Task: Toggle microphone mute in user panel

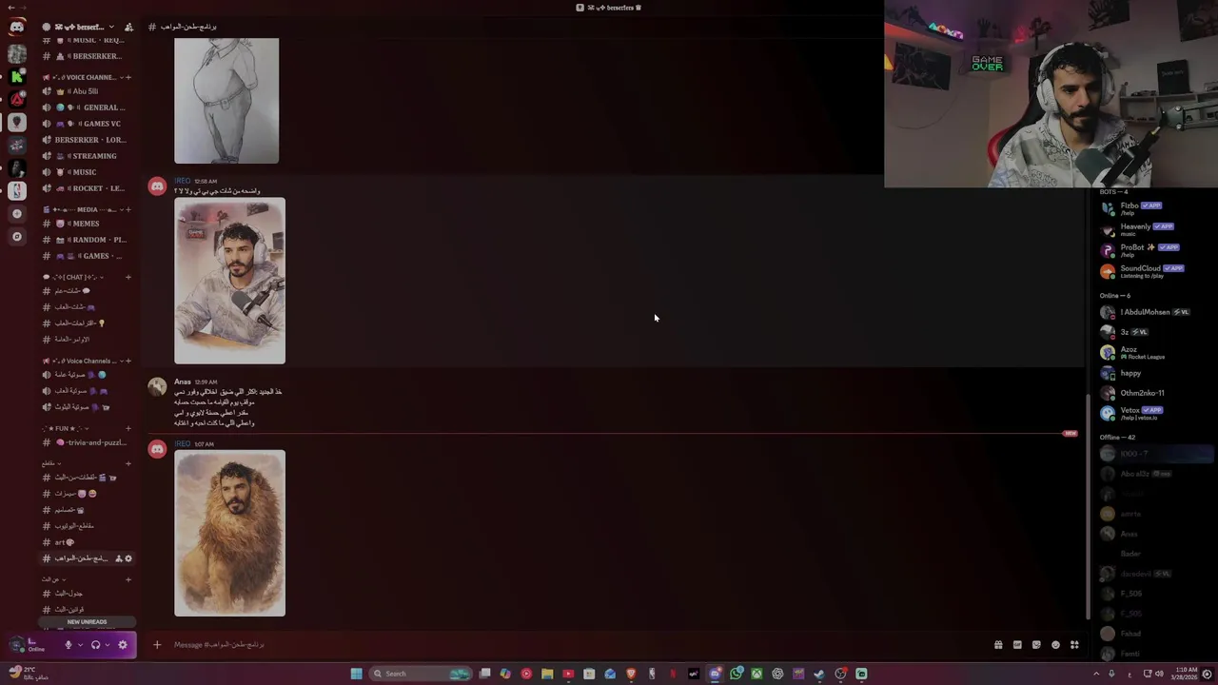Action: pyautogui.click(x=68, y=645)
